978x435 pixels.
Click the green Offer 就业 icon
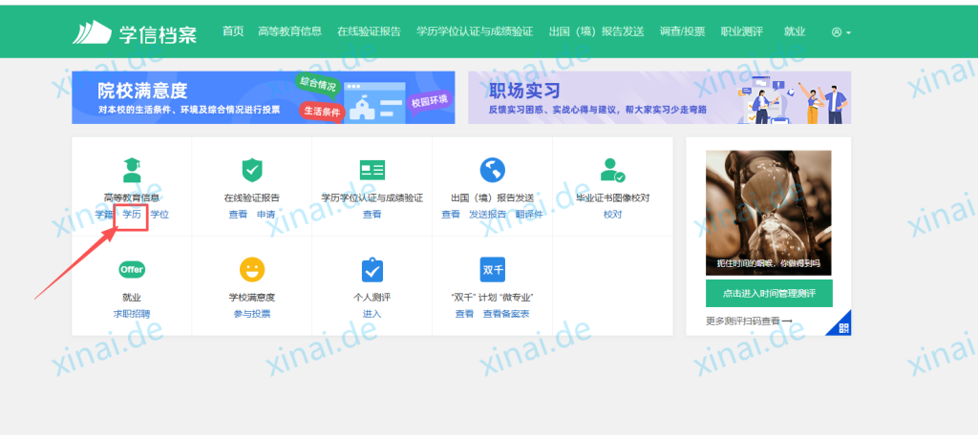tap(132, 270)
